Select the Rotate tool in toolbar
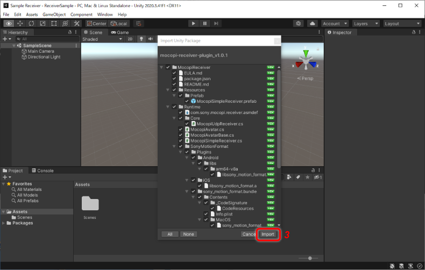The image size is (425, 270). [x=32, y=24]
